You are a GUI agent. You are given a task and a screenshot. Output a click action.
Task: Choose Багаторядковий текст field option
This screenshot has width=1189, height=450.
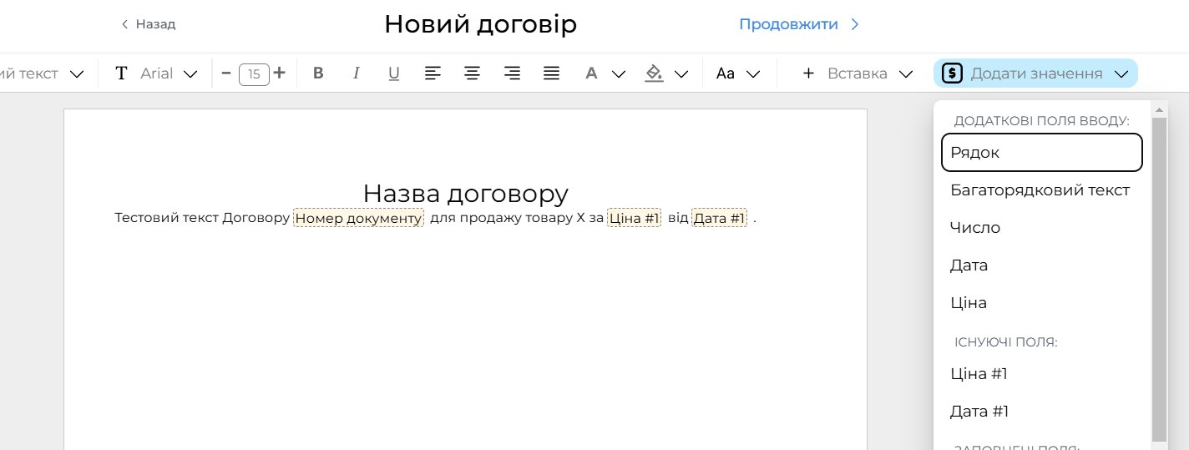1040,190
